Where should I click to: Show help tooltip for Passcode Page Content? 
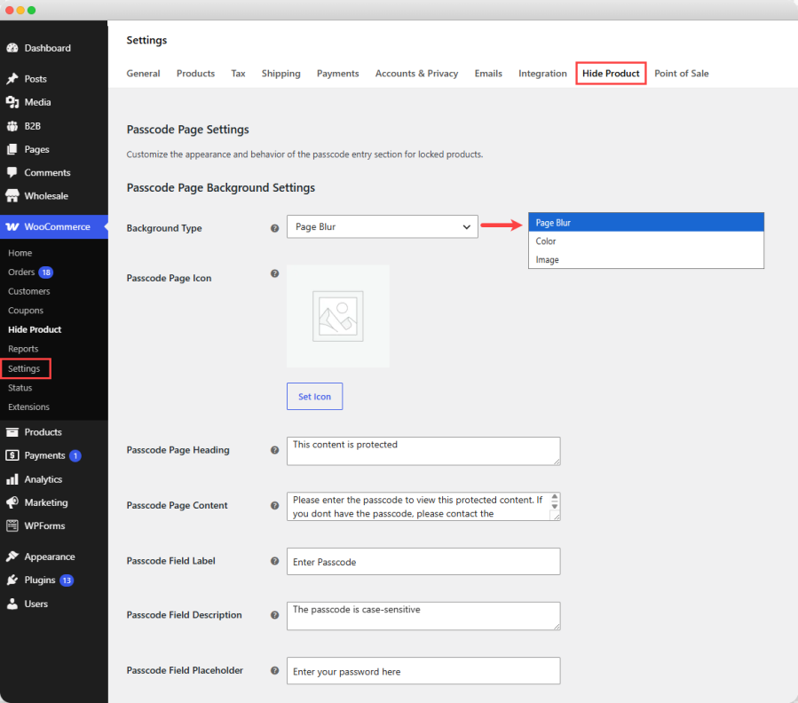tap(275, 505)
